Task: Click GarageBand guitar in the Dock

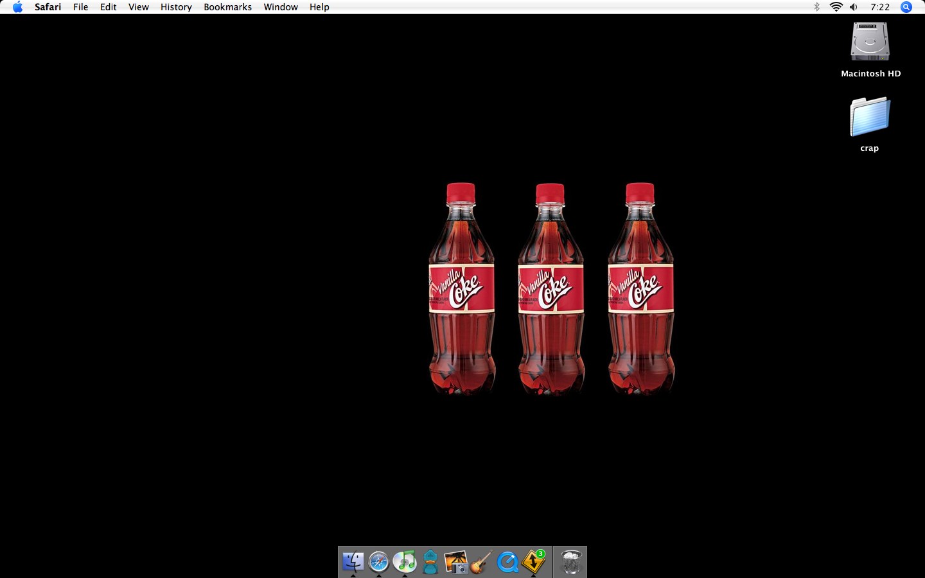Action: (482, 562)
